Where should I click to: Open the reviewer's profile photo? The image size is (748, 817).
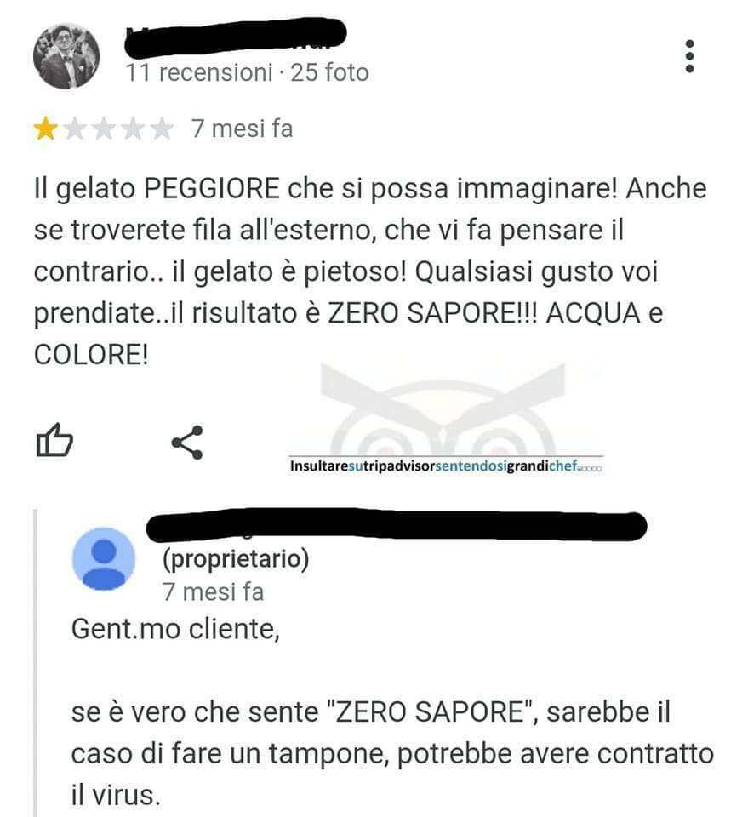[66, 56]
